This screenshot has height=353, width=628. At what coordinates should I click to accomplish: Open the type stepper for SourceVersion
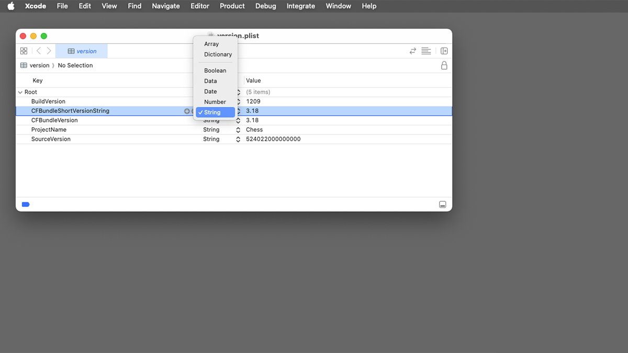click(x=239, y=139)
